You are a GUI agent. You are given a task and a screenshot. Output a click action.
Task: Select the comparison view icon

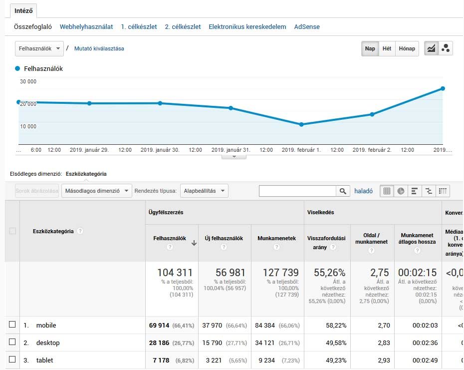(x=429, y=191)
